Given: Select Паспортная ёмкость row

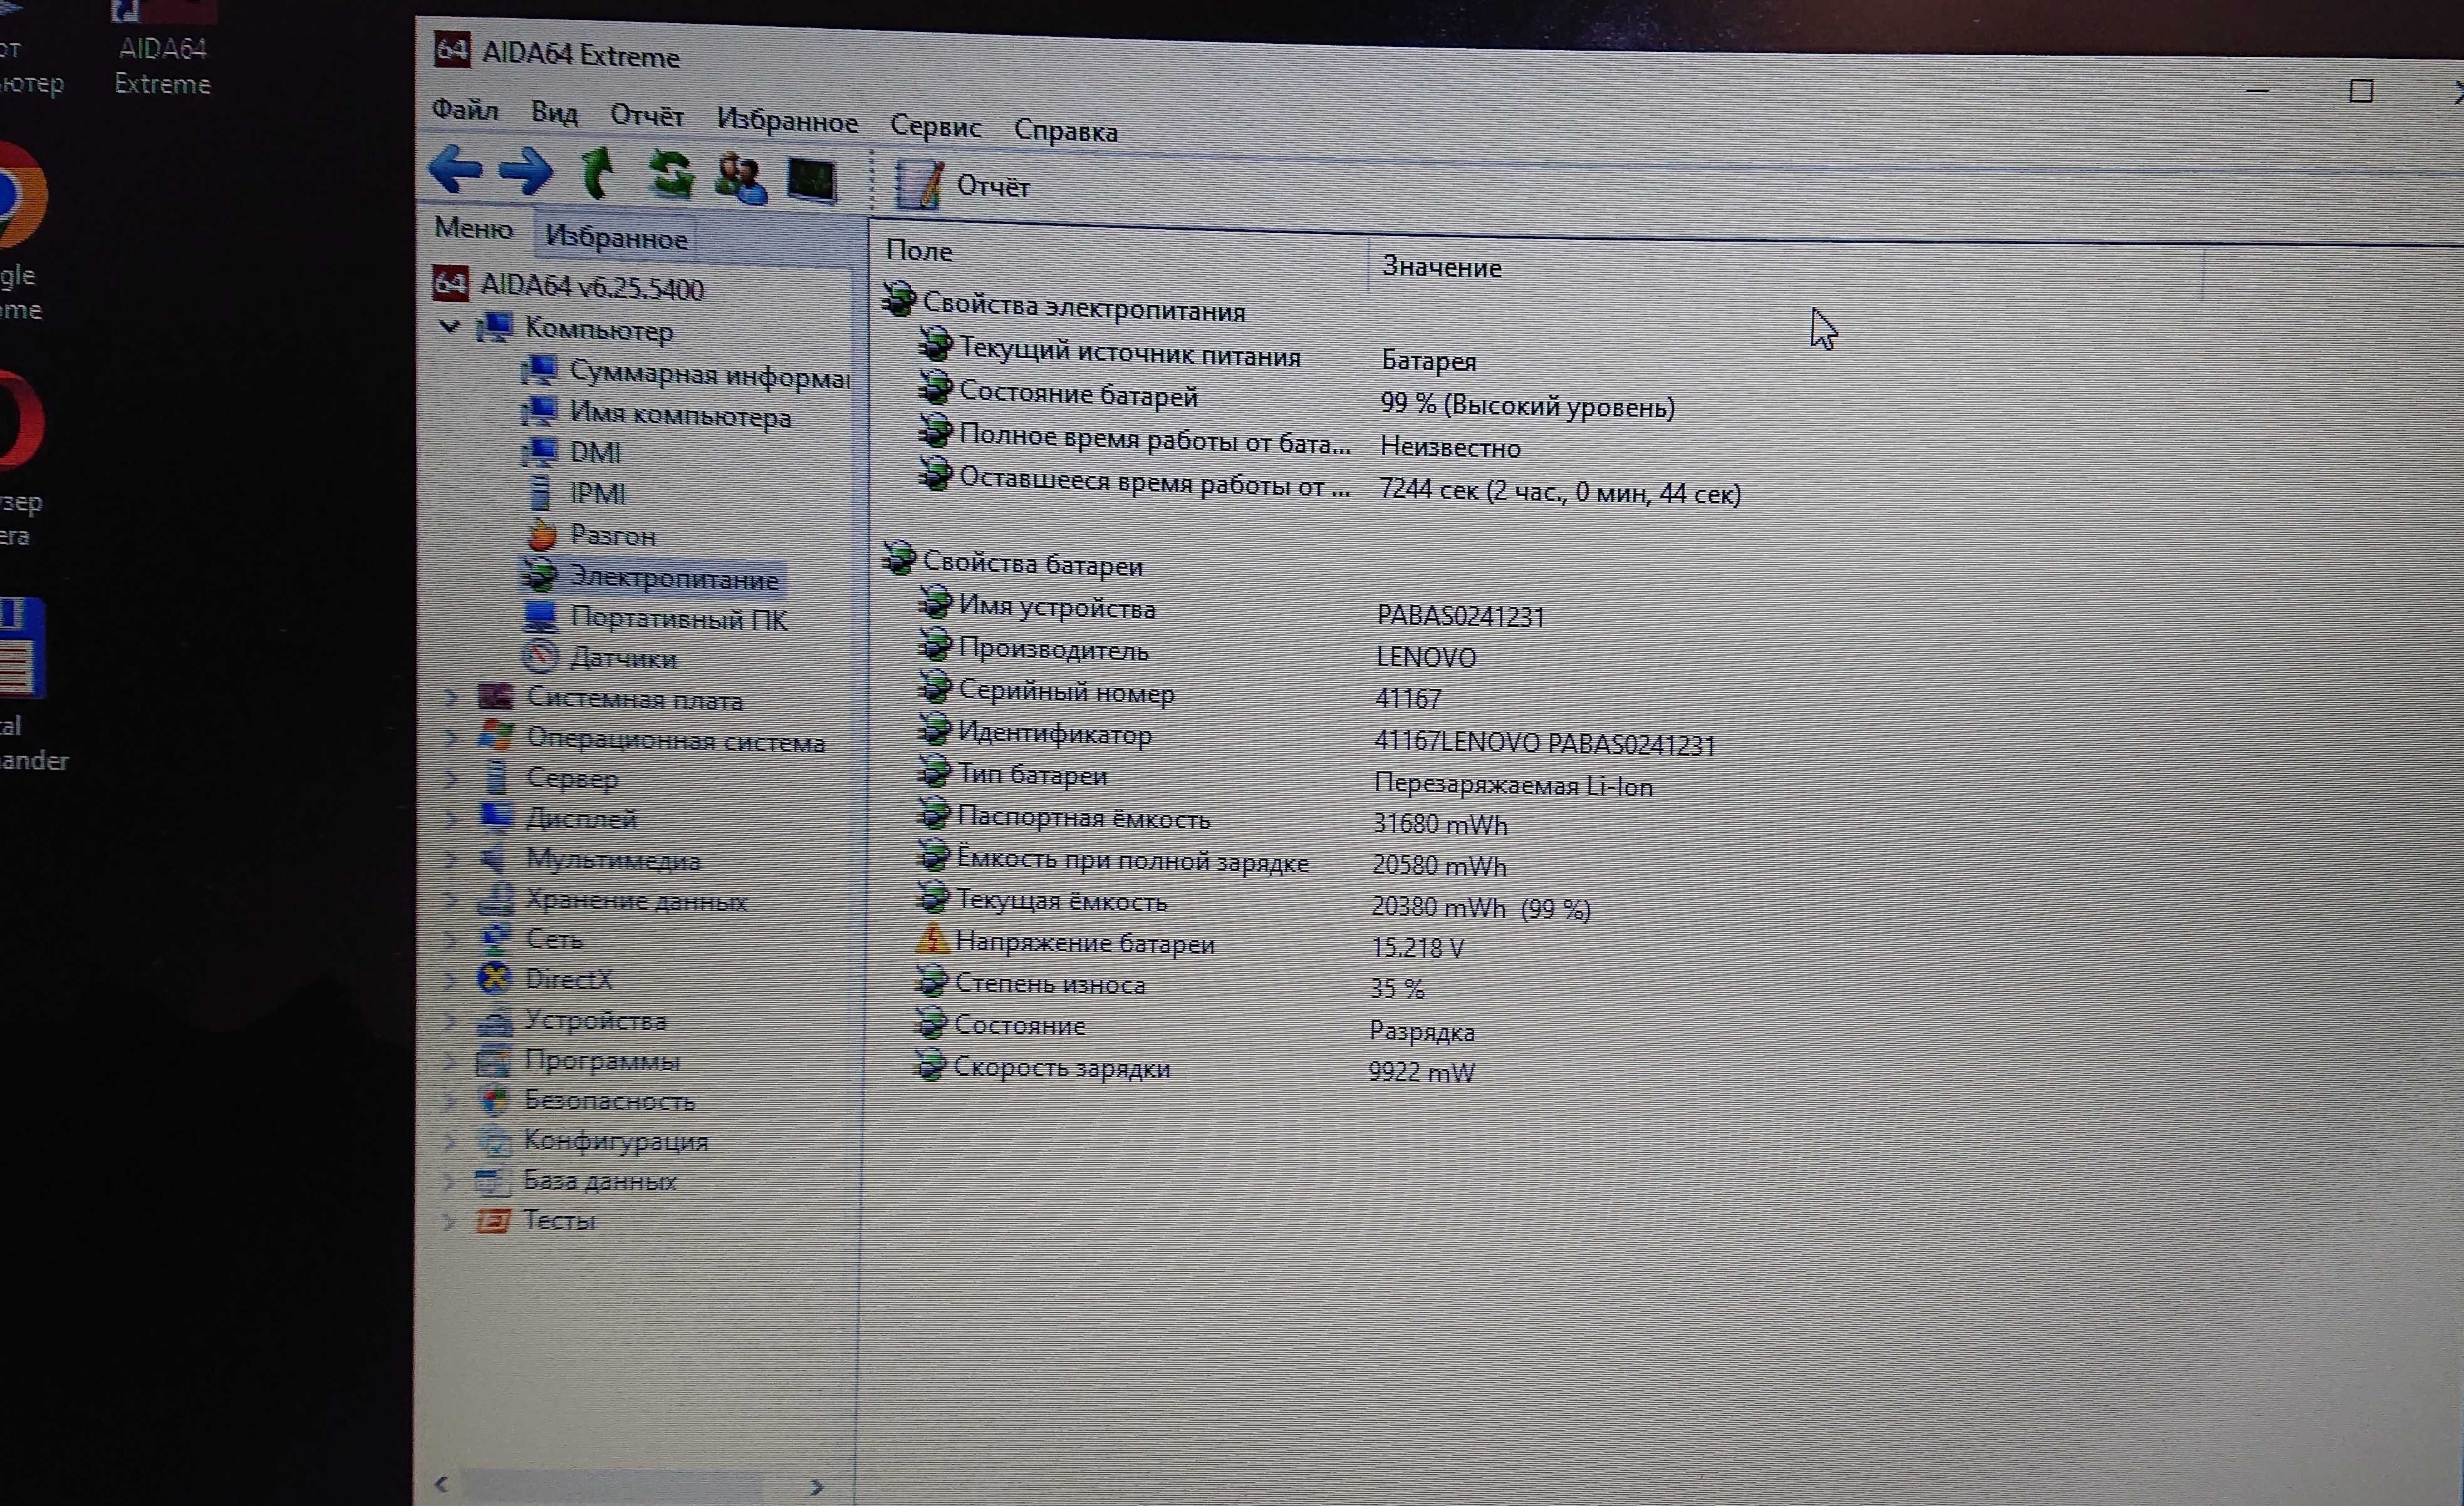Looking at the screenshot, I should coord(1212,820).
